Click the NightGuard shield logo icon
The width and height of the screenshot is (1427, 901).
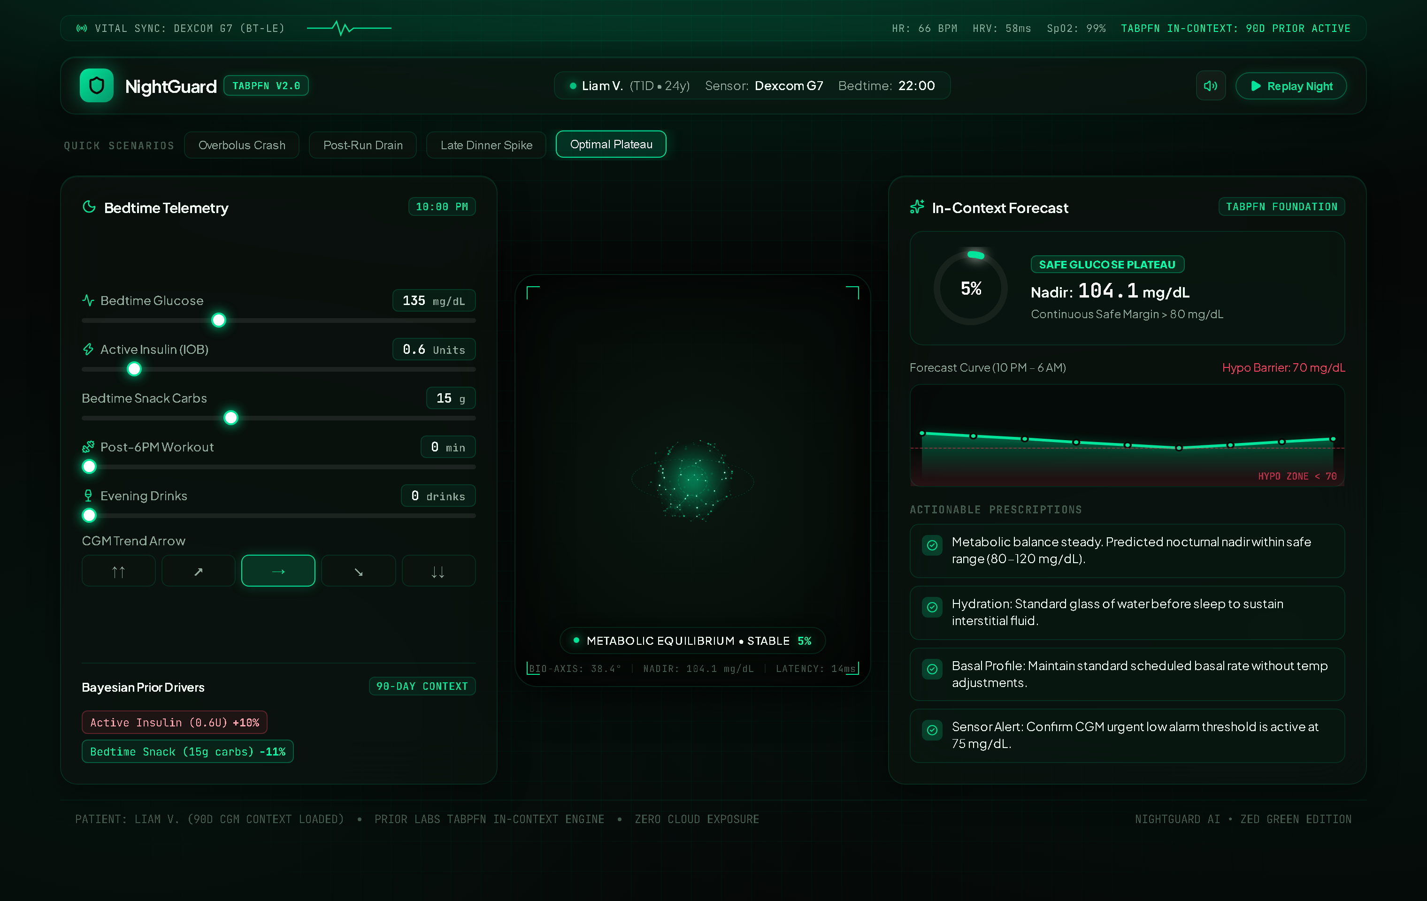97,86
